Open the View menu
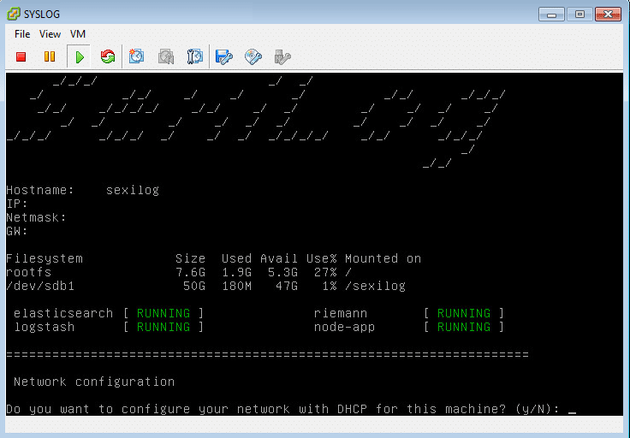 click(x=50, y=34)
